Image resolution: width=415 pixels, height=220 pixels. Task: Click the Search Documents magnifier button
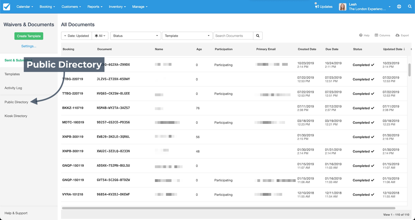(258, 36)
